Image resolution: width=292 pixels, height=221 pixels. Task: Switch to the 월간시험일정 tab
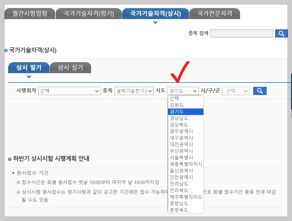[30, 13]
